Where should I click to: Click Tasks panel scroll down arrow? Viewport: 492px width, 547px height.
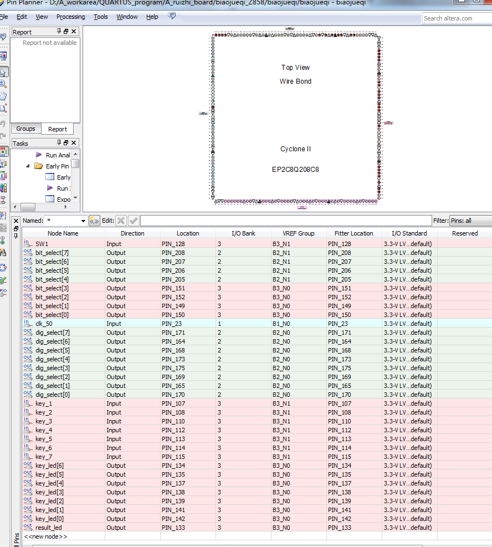pos(75,198)
